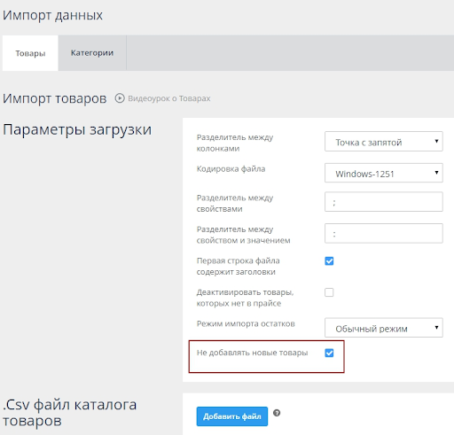Click the arrow of the column separator dropdown

click(x=436, y=141)
